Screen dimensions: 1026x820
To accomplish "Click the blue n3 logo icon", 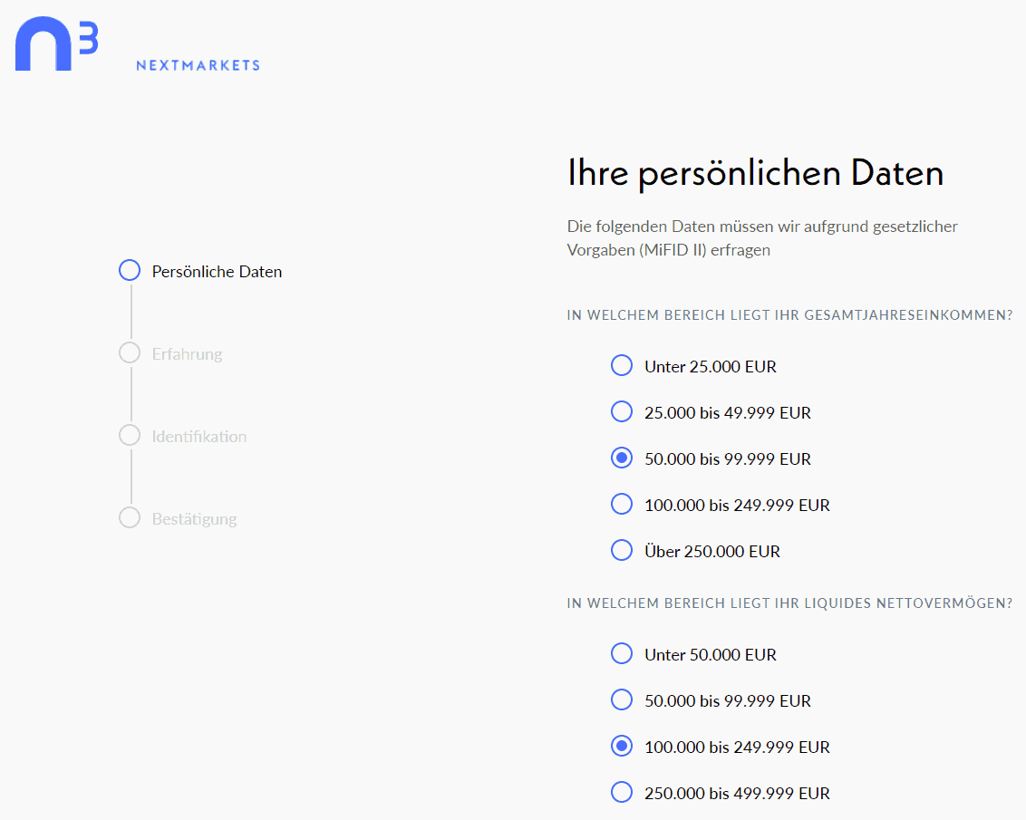I will coord(54,44).
